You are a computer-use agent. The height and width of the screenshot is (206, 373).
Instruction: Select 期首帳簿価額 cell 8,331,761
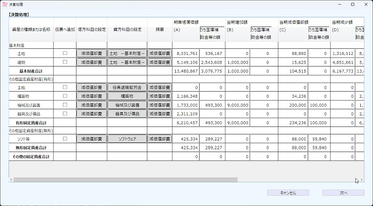(186, 53)
